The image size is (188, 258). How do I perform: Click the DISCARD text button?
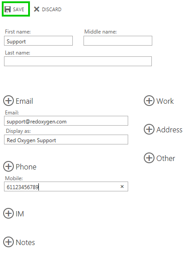click(x=52, y=9)
